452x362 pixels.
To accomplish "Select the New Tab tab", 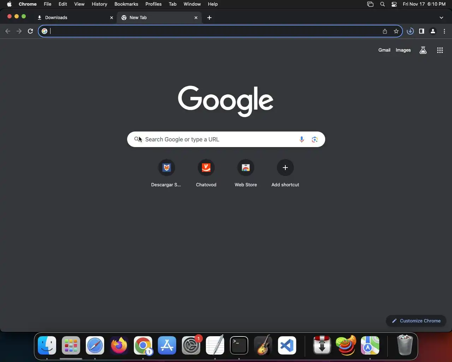I will [x=160, y=18].
